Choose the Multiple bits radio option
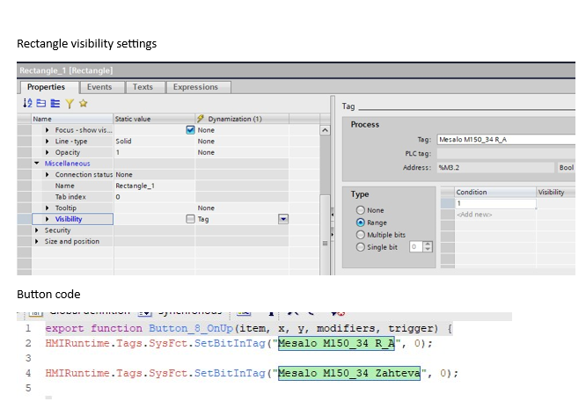Image resolution: width=586 pixels, height=409 pixels. (x=360, y=236)
